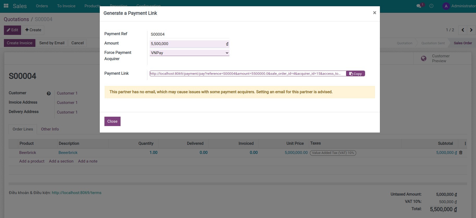Switch to Order Lines tab
Image resolution: width=476 pixels, height=218 pixels.
click(23, 129)
